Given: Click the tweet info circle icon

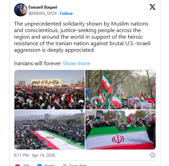Looking at the screenshot, I should tap(152, 155).
